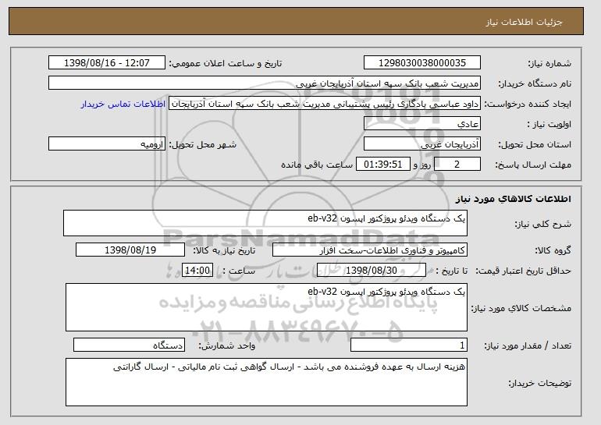
Task: Click the label استان محل تحویل
Action: click(x=535, y=144)
